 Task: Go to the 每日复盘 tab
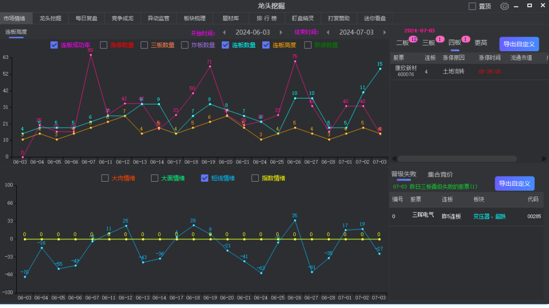pos(86,18)
